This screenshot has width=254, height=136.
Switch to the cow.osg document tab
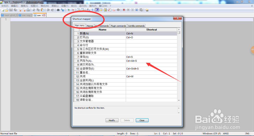tap(25, 15)
